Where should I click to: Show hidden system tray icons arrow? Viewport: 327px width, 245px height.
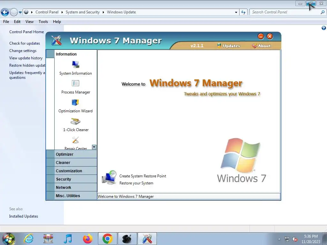tap(279, 239)
